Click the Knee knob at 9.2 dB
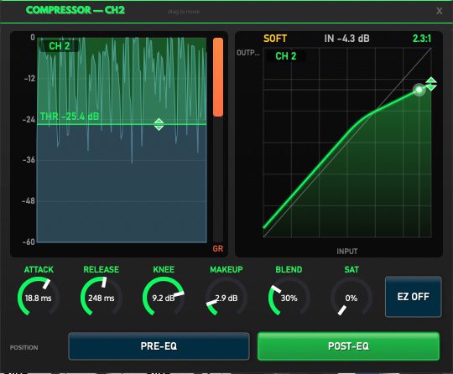453x374 pixels. pos(164,297)
